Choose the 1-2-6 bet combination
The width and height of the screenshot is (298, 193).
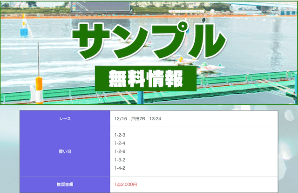click(x=120, y=152)
